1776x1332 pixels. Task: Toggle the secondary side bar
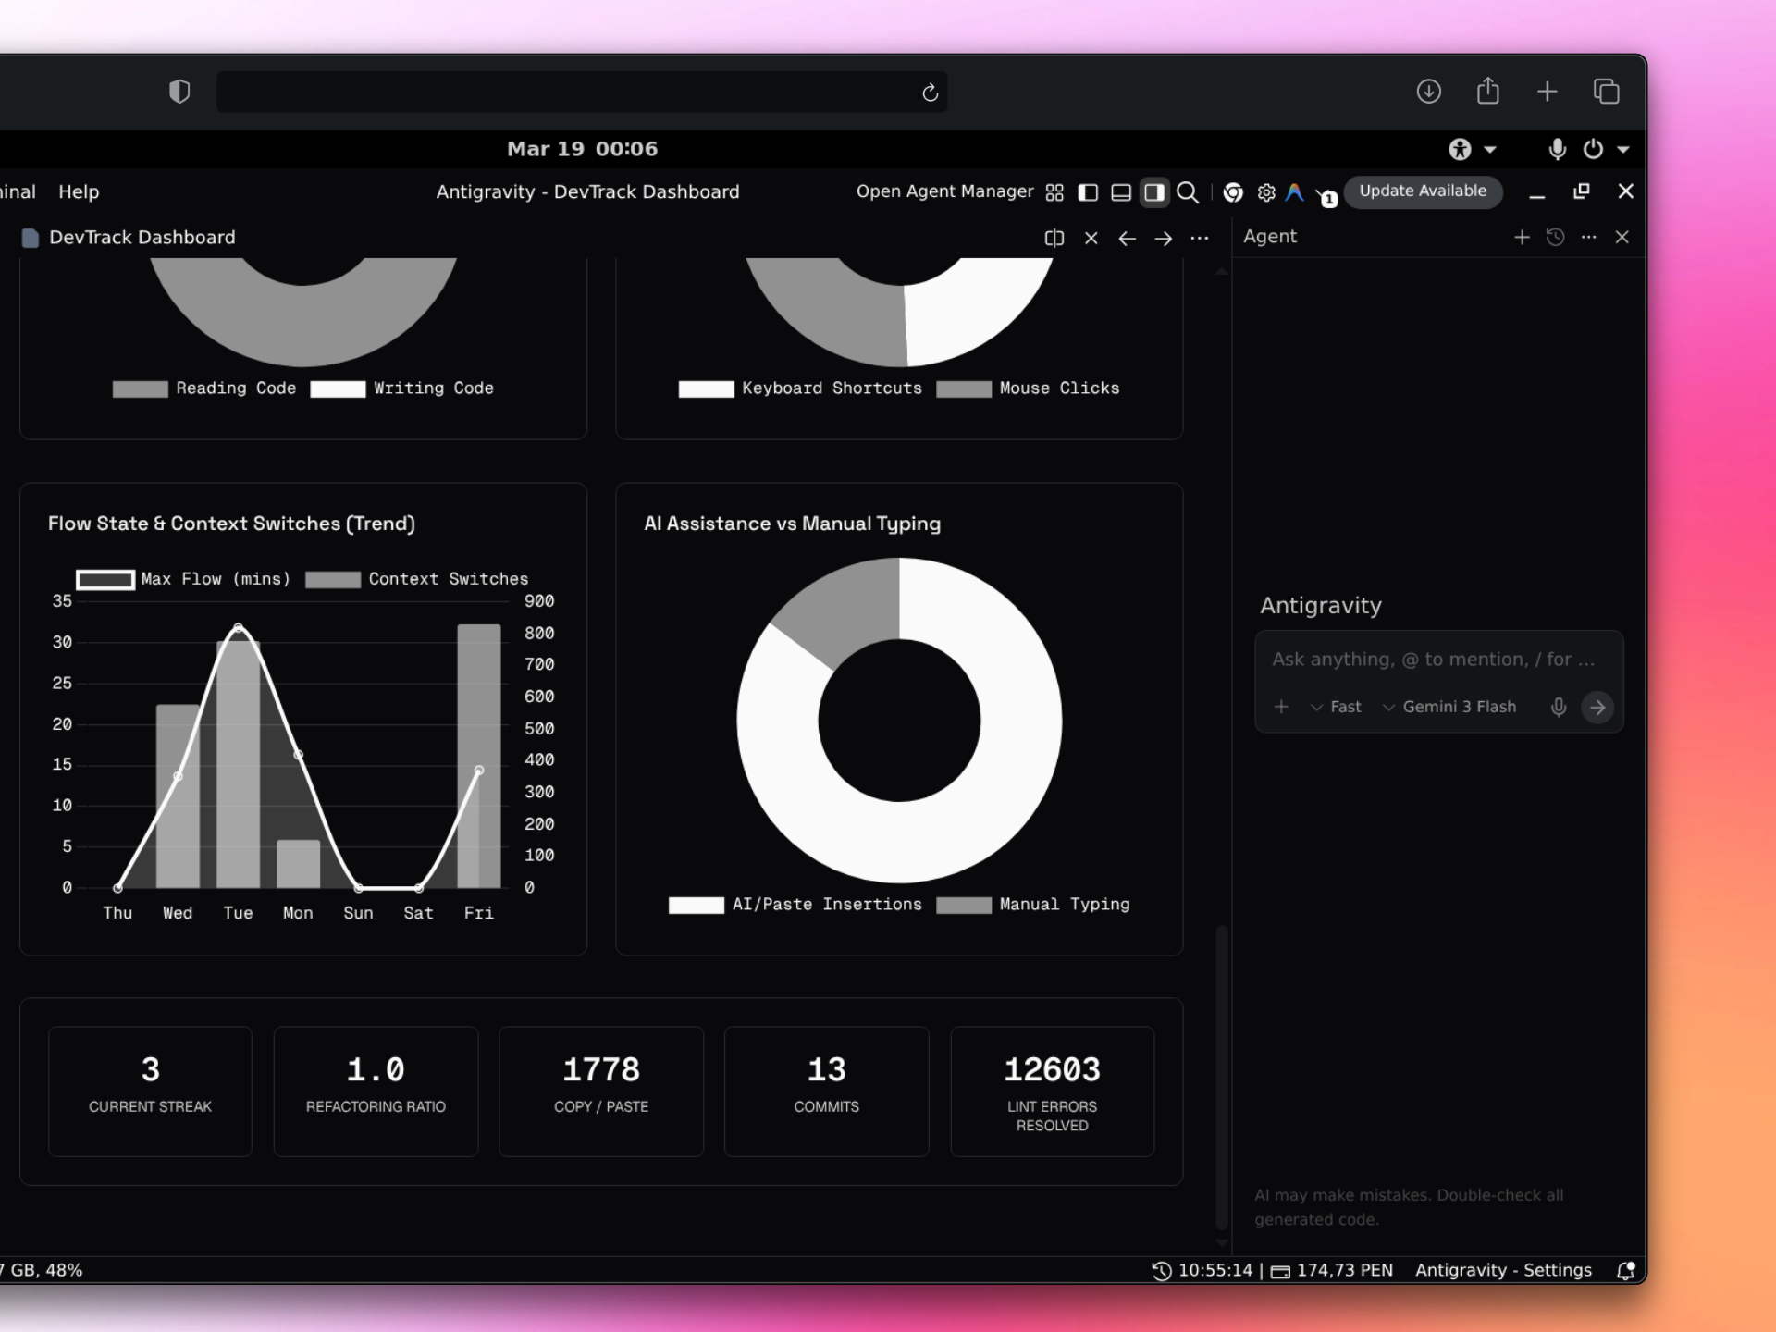[1154, 192]
